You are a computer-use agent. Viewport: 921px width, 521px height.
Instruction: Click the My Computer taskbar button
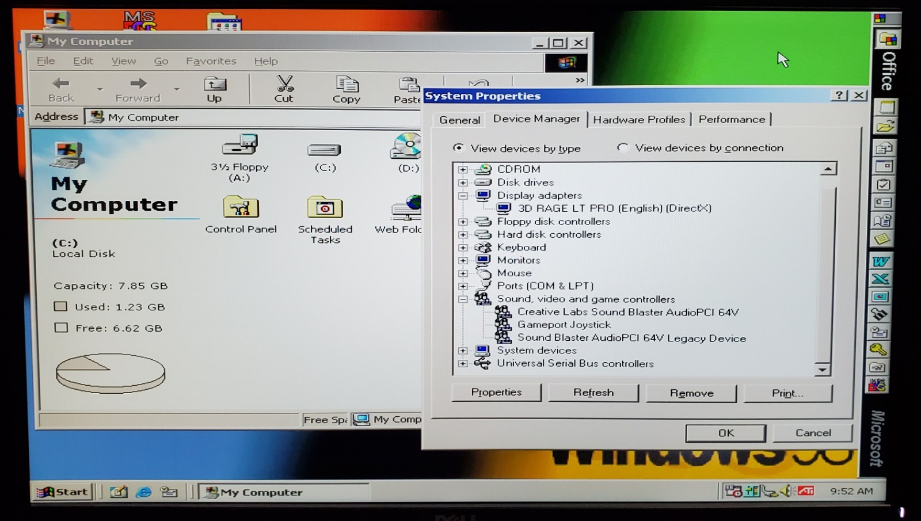[x=284, y=492]
